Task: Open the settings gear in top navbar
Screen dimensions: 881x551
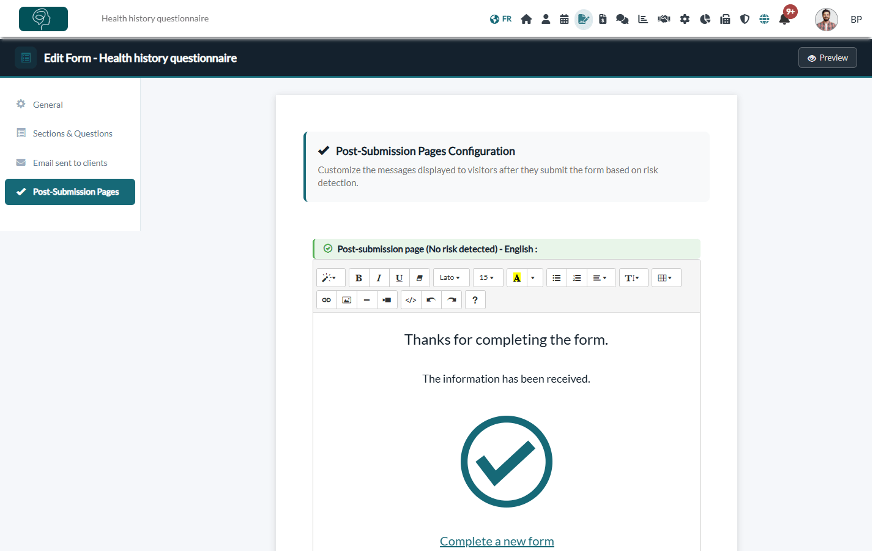Action: pos(685,19)
